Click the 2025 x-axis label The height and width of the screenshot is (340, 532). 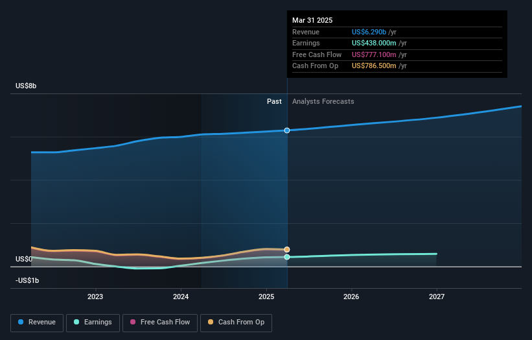pyautogui.click(x=266, y=297)
